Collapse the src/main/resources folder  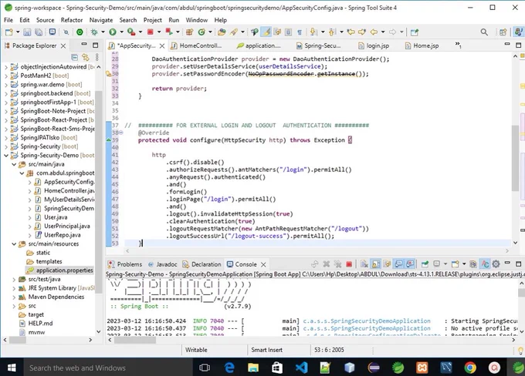[x=14, y=244]
